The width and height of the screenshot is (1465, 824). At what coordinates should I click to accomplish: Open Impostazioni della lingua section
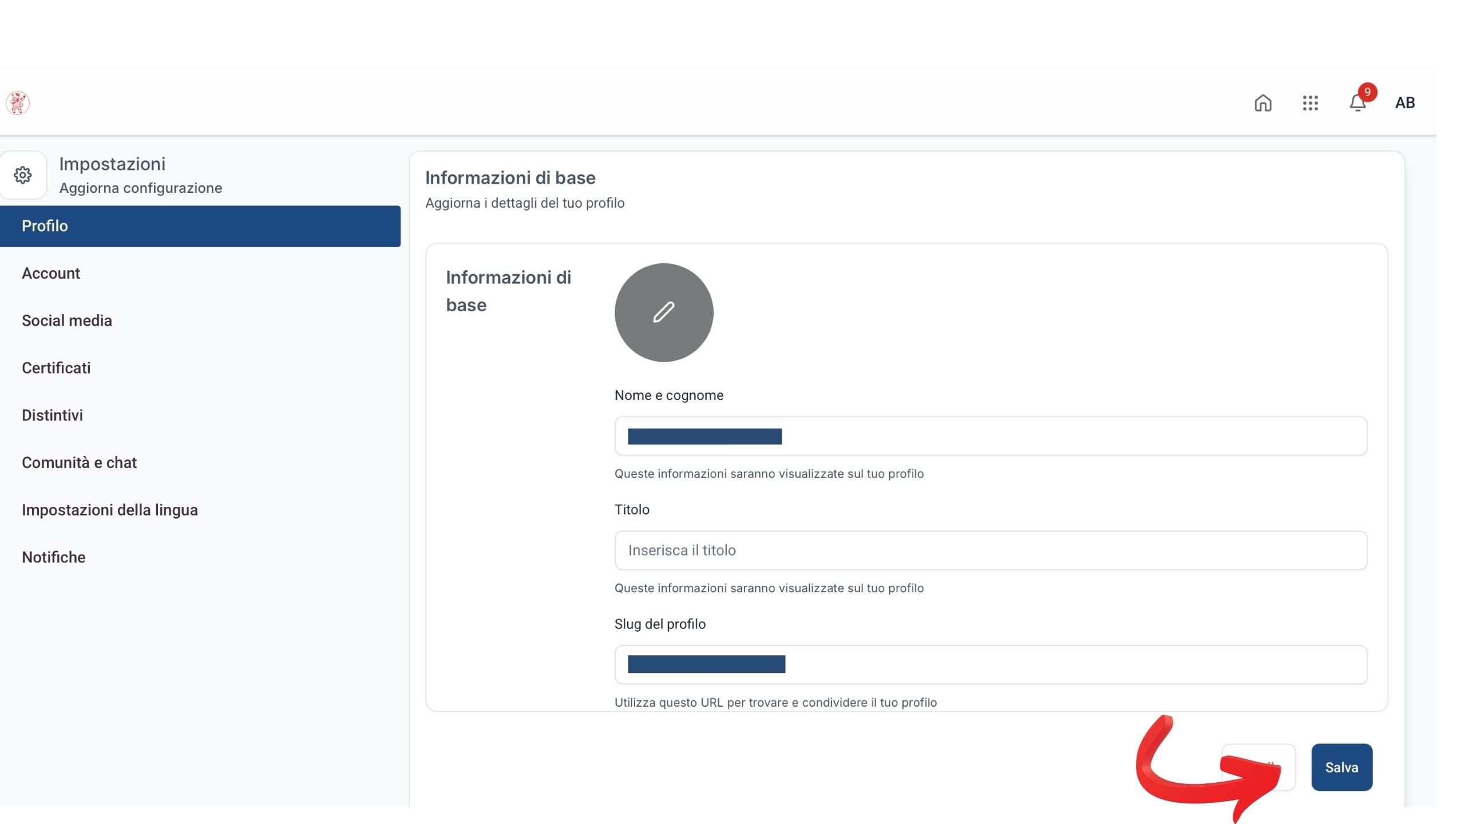tap(110, 510)
